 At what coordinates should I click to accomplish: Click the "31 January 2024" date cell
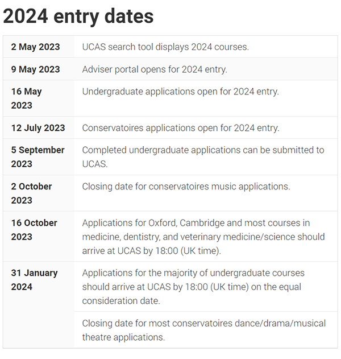(x=34, y=279)
